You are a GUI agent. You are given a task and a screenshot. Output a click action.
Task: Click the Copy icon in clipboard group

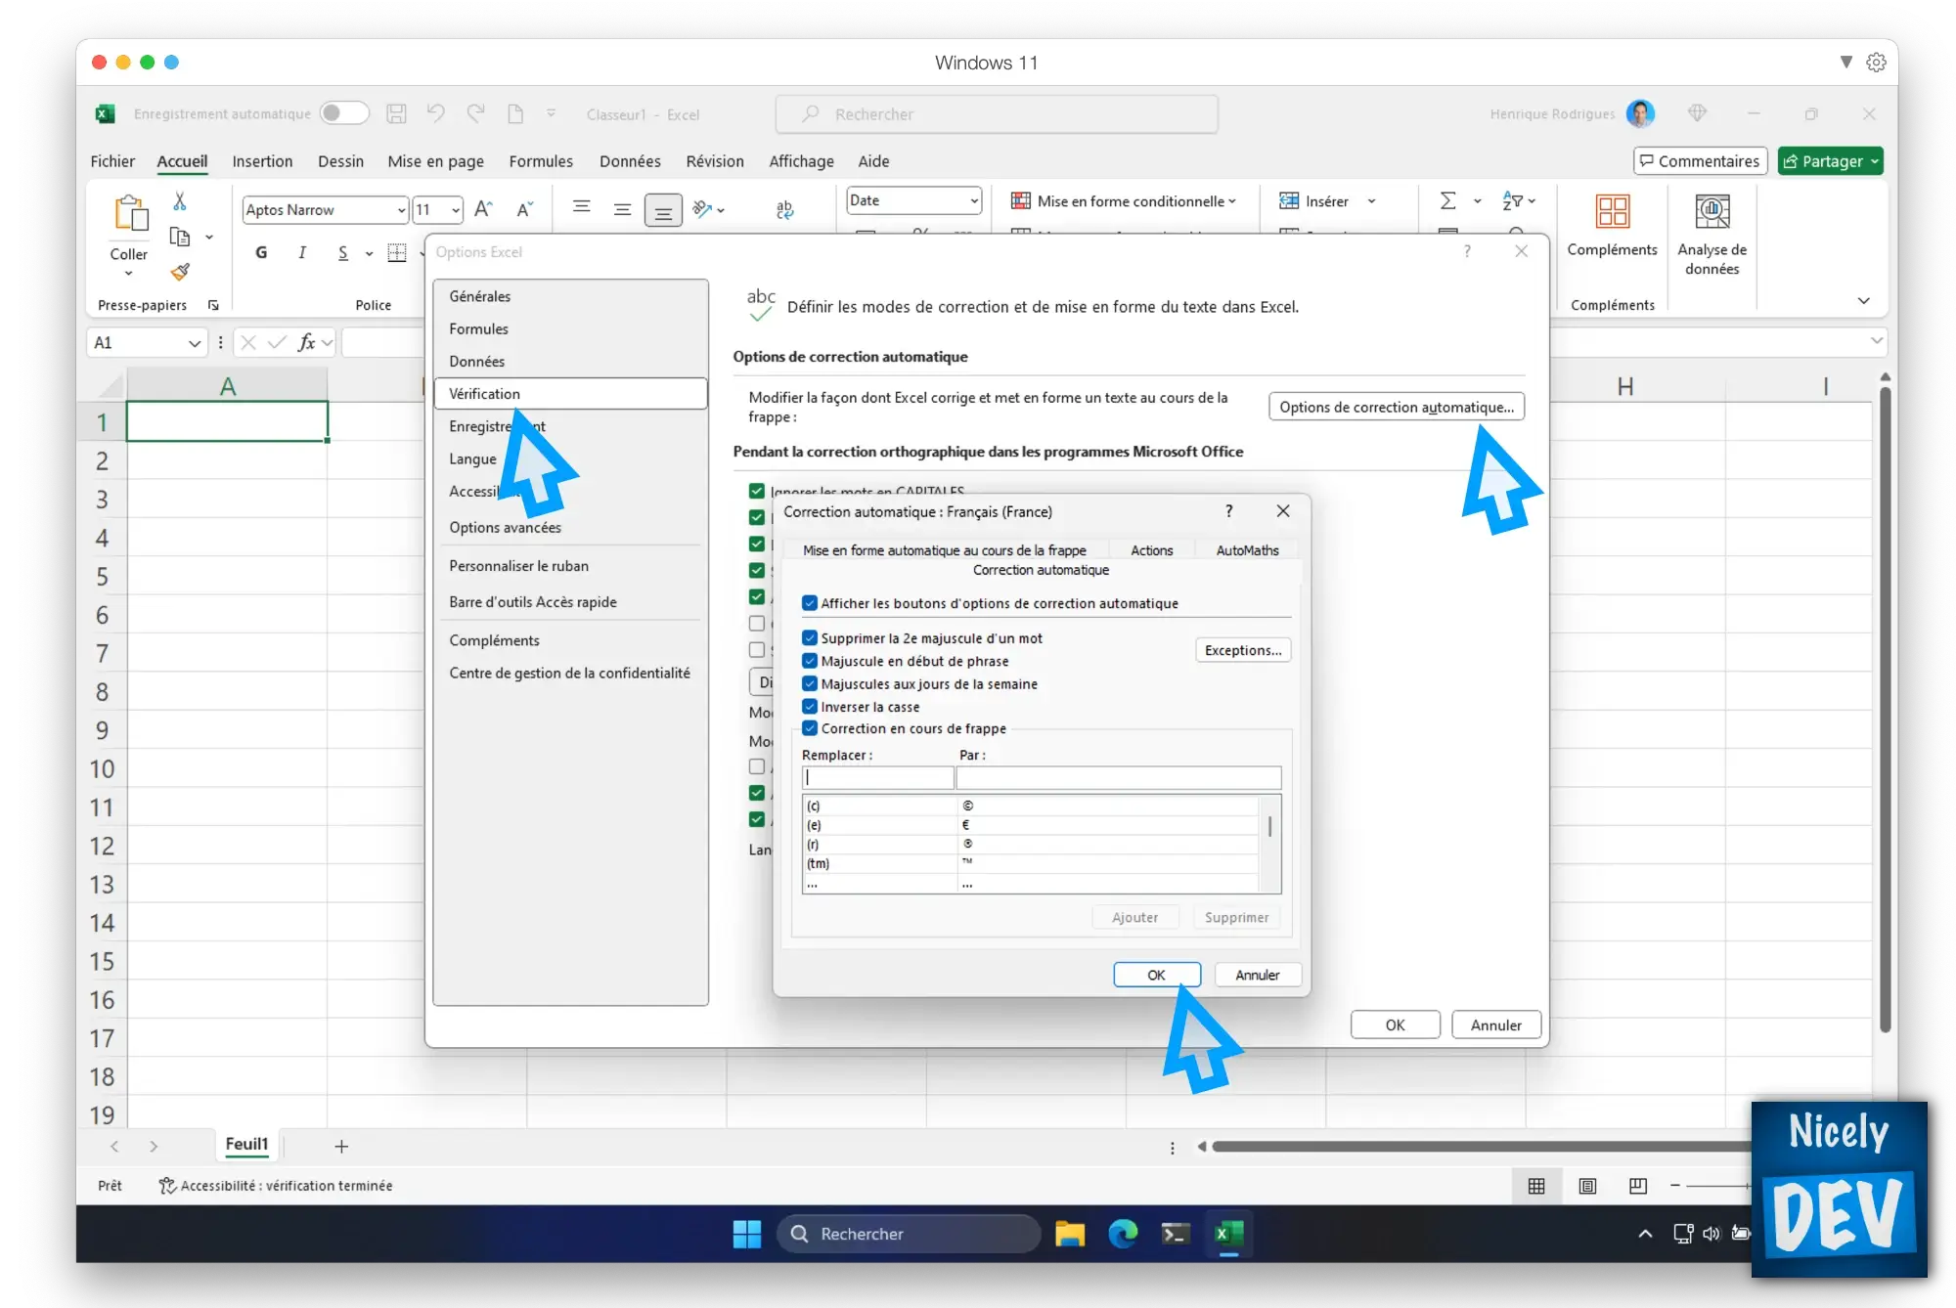tap(180, 237)
